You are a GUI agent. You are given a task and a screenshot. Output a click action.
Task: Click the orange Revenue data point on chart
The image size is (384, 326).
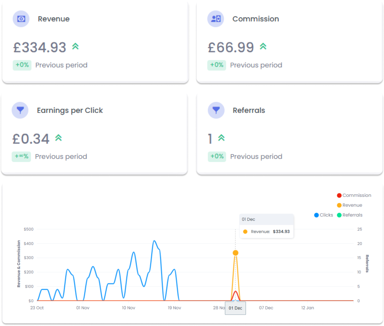(x=235, y=253)
